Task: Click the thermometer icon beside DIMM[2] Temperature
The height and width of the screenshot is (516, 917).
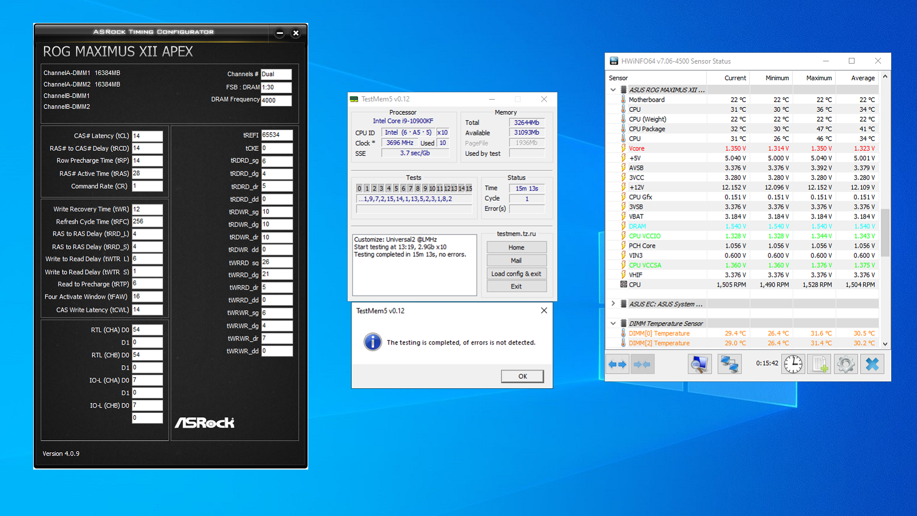Action: (x=624, y=343)
